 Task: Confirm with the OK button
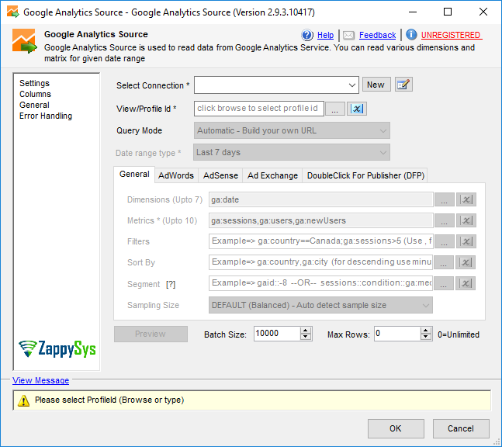point(396,428)
